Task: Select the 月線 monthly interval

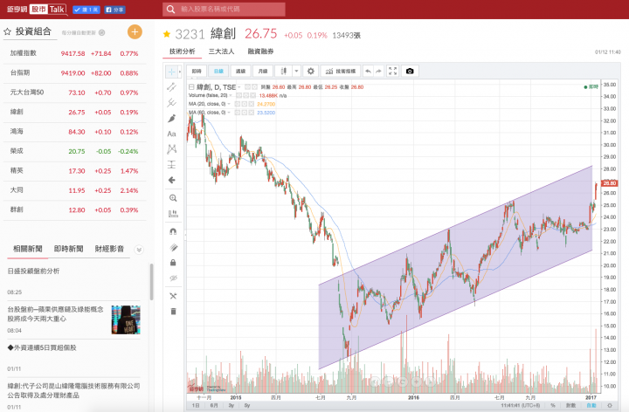Action: 263,72
